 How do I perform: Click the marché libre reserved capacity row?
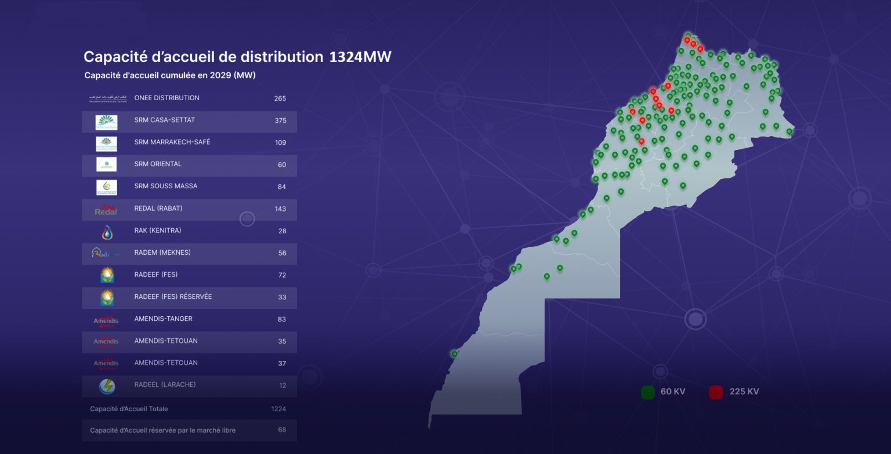[x=189, y=430]
